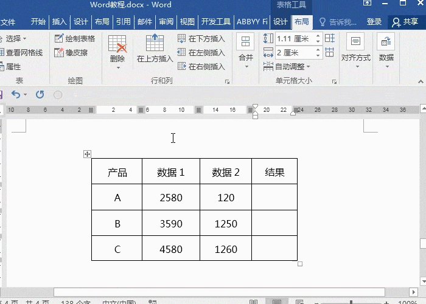
Task: Increase the row height with up stepper
Action: click(x=318, y=36)
